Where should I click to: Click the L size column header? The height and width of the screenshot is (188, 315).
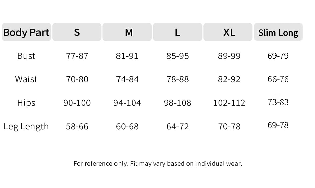click(177, 32)
